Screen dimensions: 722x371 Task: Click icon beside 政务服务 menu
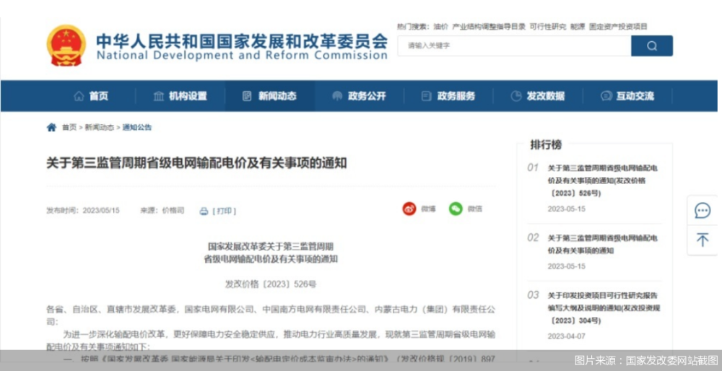coord(427,96)
